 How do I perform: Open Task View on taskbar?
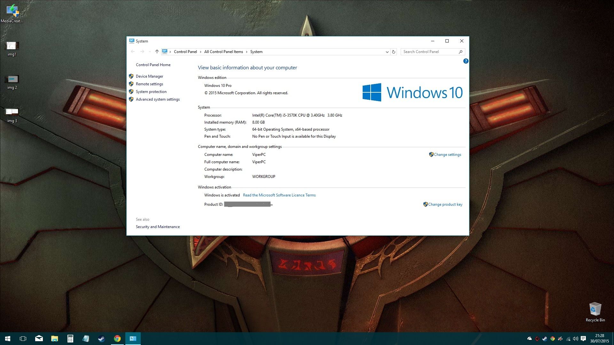tap(23, 339)
